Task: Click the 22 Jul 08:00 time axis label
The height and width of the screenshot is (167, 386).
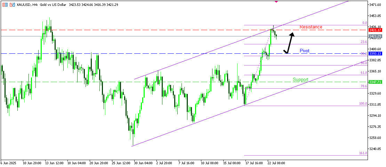Action: (x=276, y=163)
